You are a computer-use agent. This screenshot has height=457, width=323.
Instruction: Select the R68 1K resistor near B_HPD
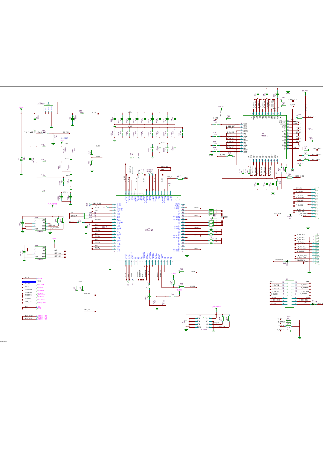pos(229,119)
